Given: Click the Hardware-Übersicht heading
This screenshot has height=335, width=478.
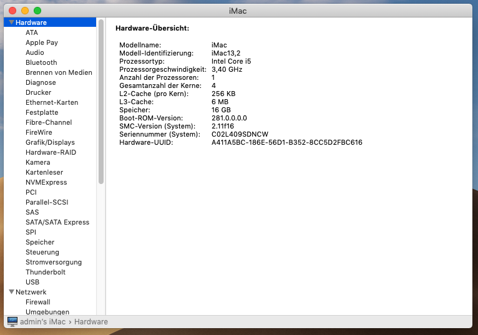Looking at the screenshot, I should [x=152, y=28].
